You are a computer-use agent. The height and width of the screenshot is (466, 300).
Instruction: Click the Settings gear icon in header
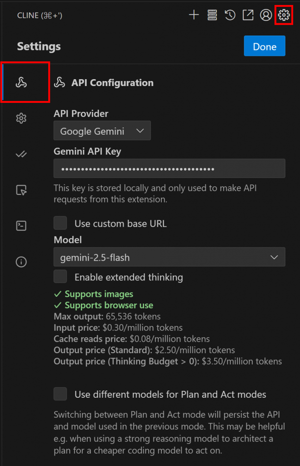[284, 15]
